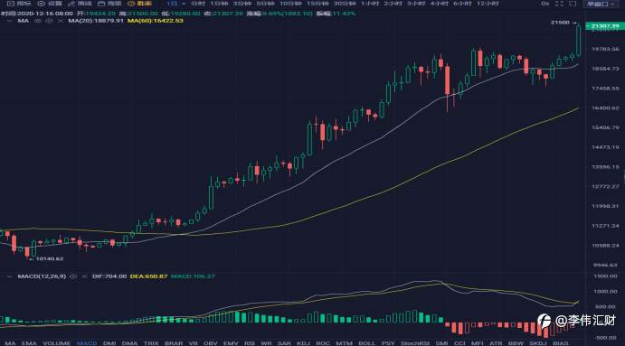Select SKDJ in the bottom indicator bar
Viewport: 625px width, 346px height.
click(537, 342)
